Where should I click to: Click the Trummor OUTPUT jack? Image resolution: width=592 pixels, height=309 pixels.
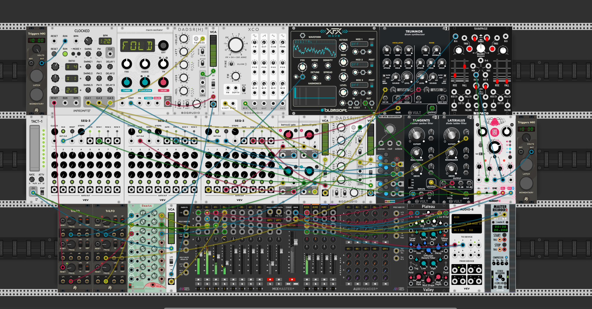click(432, 108)
